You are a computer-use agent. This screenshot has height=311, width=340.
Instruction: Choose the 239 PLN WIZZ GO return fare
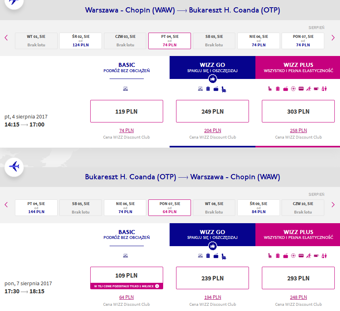pos(213,278)
